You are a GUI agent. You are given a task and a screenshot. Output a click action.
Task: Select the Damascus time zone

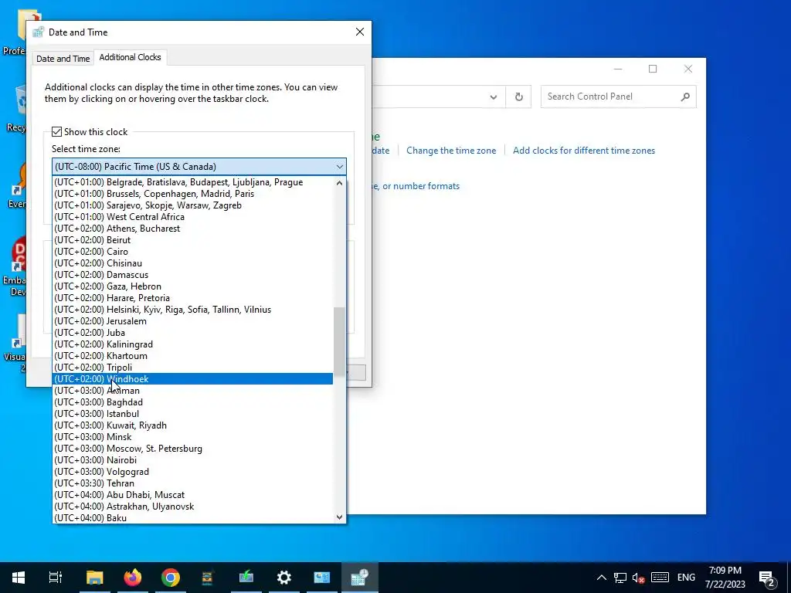(192, 275)
